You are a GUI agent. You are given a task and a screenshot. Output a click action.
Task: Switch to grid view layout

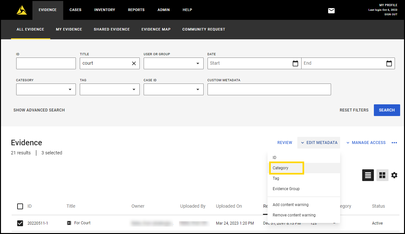point(382,175)
